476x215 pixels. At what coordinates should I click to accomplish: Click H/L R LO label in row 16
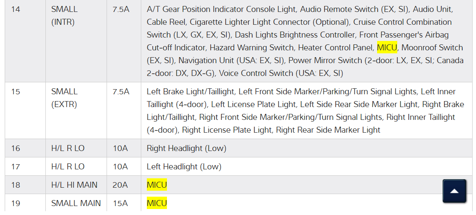coord(68,148)
